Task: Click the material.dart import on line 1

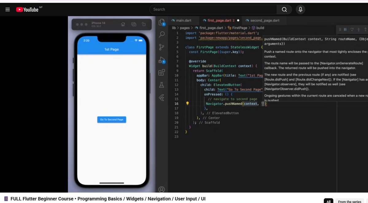Action: click(x=229, y=33)
